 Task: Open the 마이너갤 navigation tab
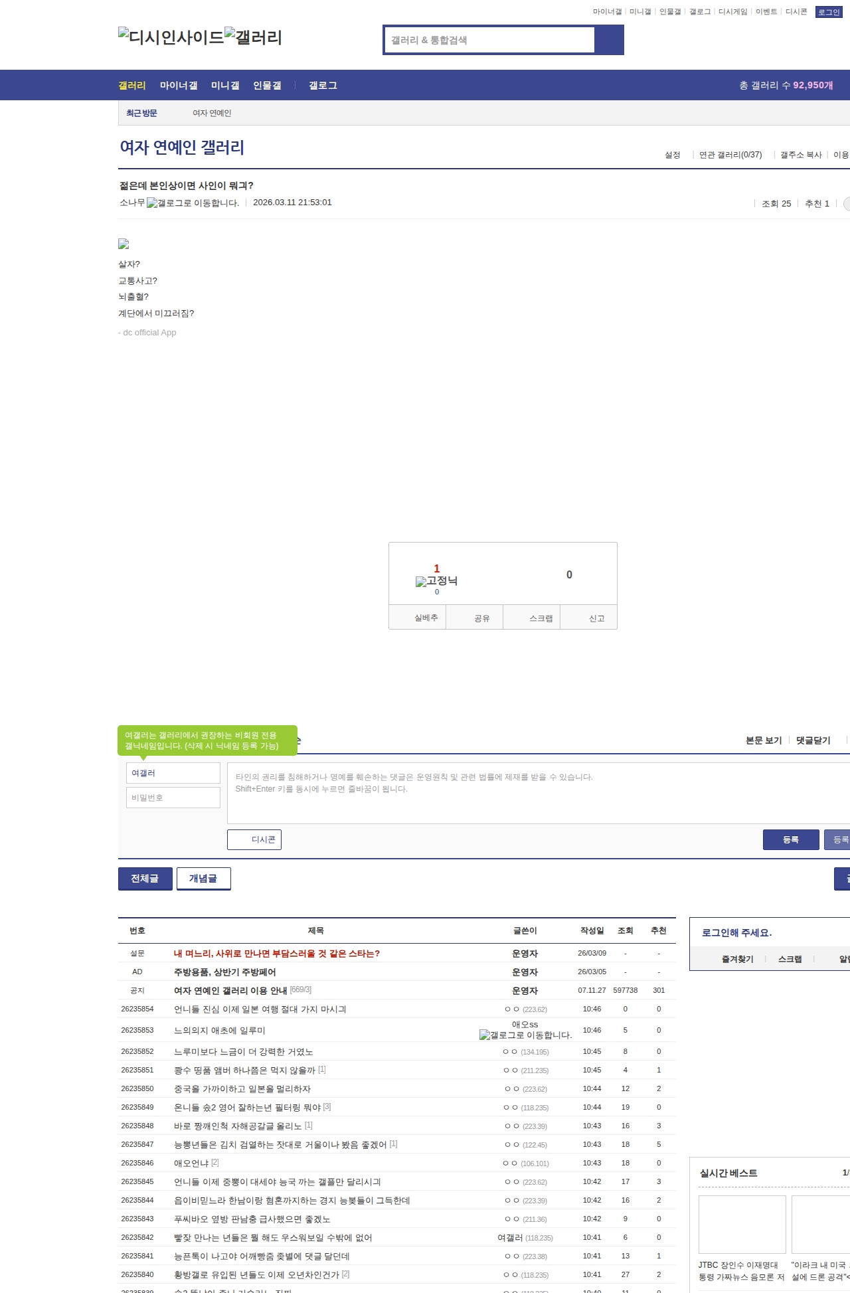[x=179, y=85]
